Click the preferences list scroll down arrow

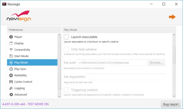[x=59, y=97]
